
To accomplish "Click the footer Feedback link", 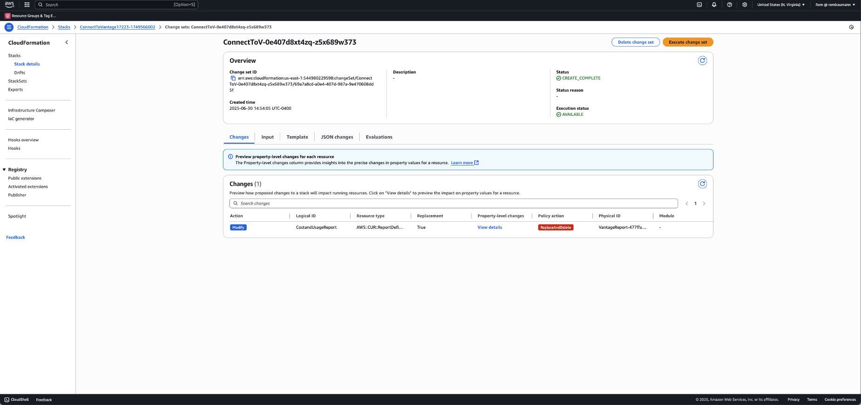I will coord(44,400).
